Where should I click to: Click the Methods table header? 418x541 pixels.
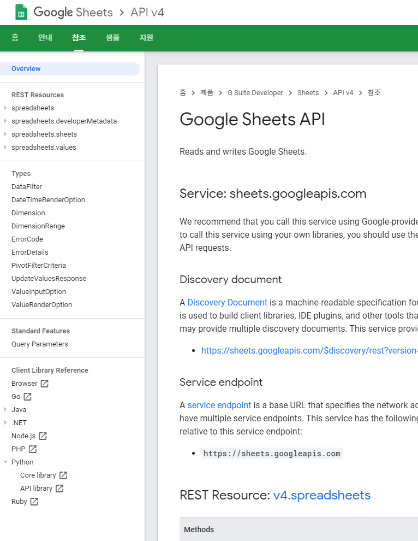[x=199, y=530]
